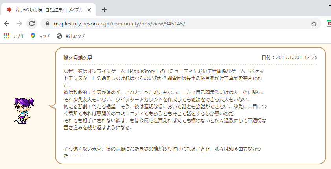Screen dimensions: 331x169
Task: Click text line starting 彼は致命的に空気が読めず
Action: coord(164,93)
